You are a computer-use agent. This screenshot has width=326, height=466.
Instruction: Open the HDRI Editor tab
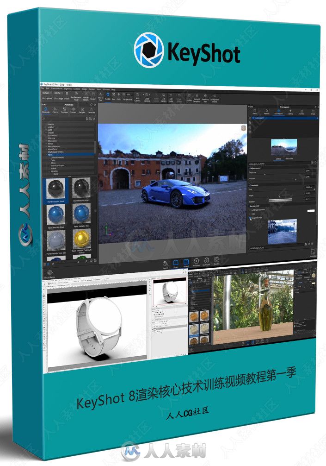point(289,159)
